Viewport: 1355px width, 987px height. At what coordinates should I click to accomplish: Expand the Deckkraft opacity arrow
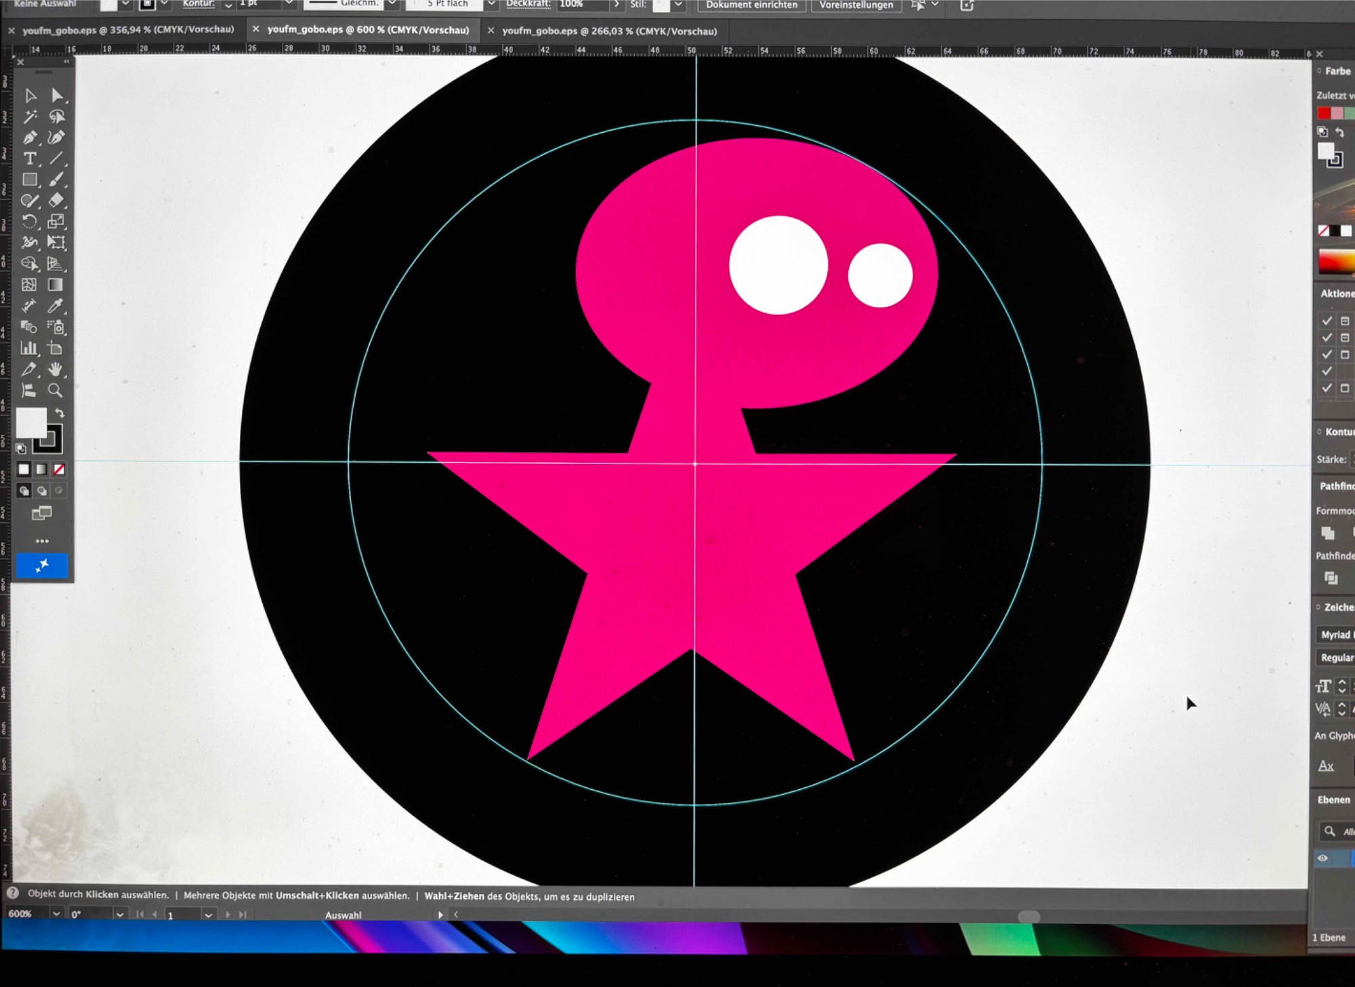pos(617,5)
